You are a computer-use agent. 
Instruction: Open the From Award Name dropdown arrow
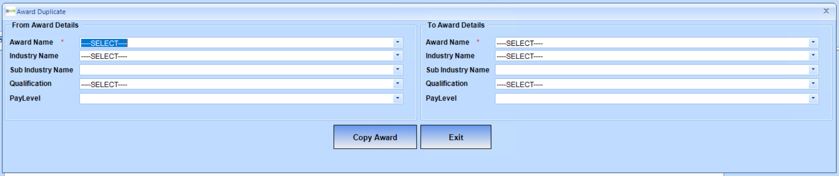click(x=397, y=42)
